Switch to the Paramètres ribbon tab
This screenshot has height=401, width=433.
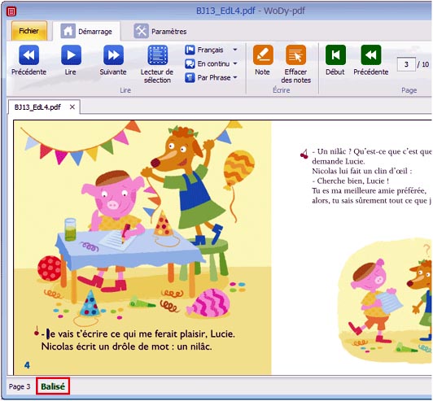click(x=160, y=31)
